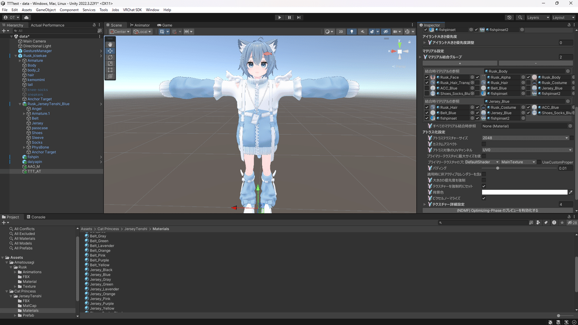The height and width of the screenshot is (325, 578).
Task: Click the 背景色 background color swatch
Action: (524, 192)
